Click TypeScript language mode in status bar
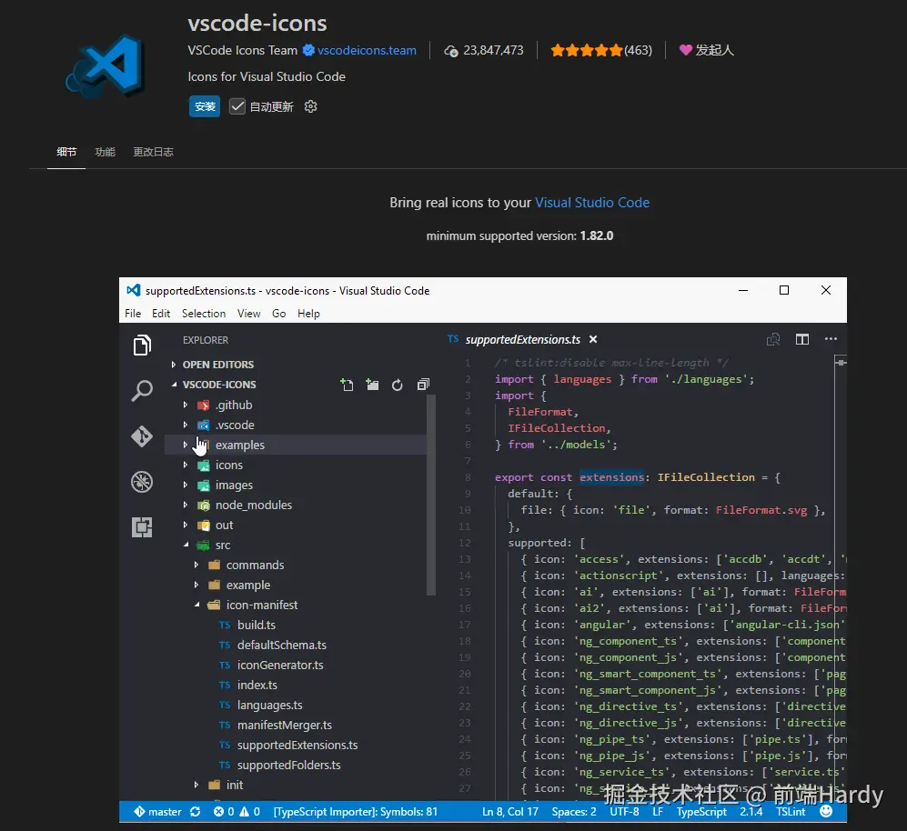 701,811
